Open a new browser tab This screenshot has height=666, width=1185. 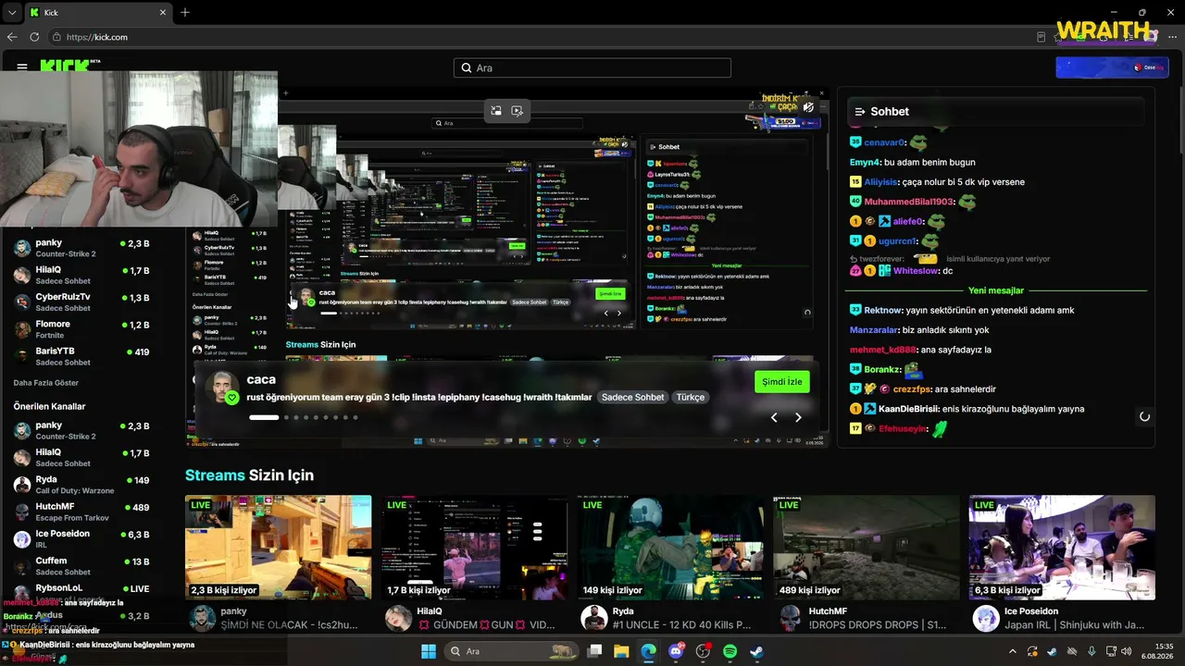(x=185, y=12)
